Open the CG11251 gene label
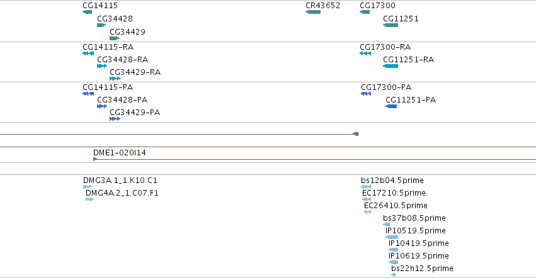 pos(401,18)
